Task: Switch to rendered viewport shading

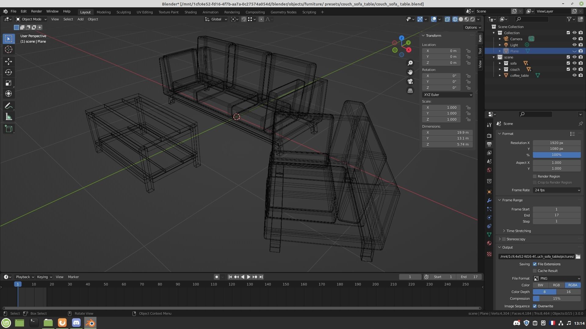Action: (472, 19)
